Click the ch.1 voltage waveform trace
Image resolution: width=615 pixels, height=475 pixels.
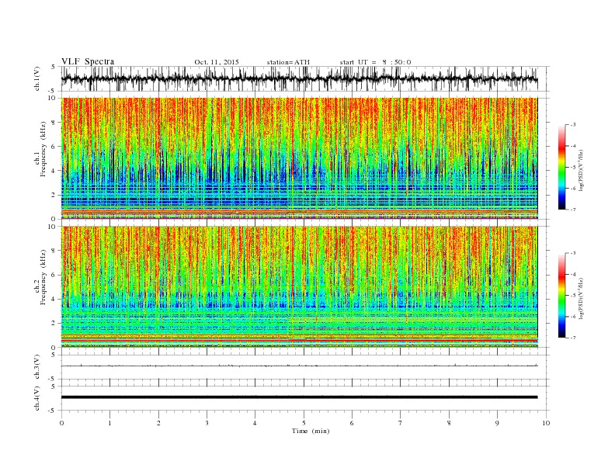pos(299,79)
